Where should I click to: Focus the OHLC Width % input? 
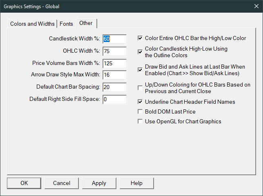point(114,51)
